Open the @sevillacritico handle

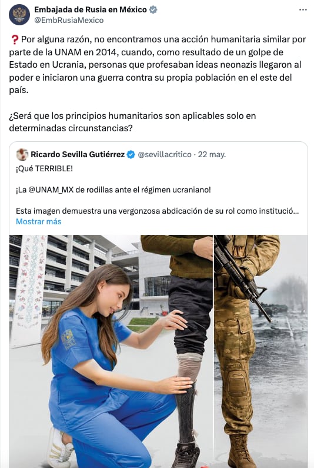click(164, 154)
